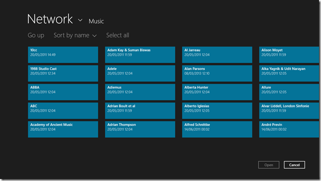Select Academy of Ancient Music folder
This screenshot has height=181, width=321.
(63, 129)
